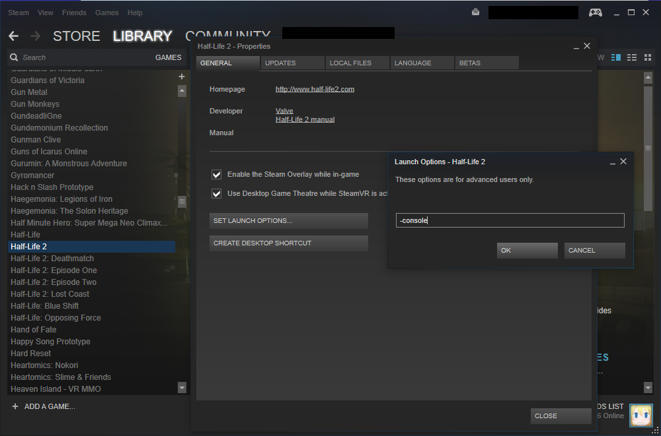The image size is (661, 436).
Task: Select Gyromancer
Action: pos(91,175)
